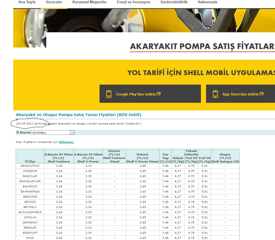
Task: Click the fuel nozzle hero banner image
Action: (144, 20)
